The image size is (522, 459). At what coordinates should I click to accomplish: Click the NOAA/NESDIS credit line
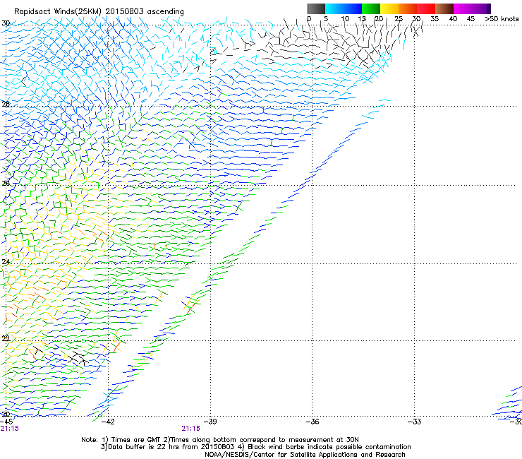(x=305, y=455)
